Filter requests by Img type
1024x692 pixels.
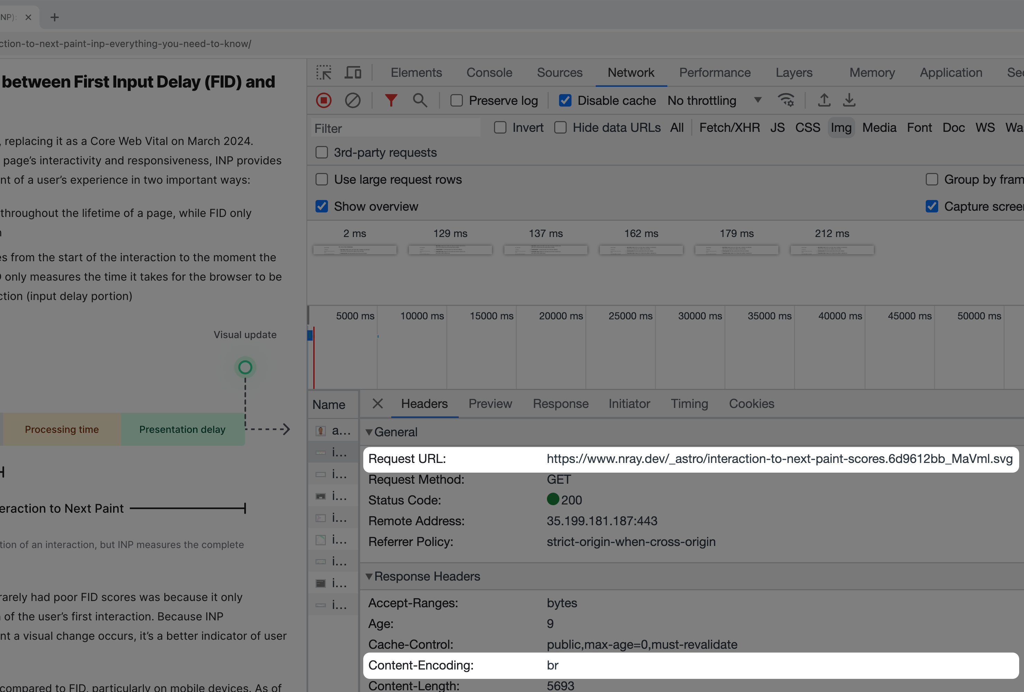841,128
